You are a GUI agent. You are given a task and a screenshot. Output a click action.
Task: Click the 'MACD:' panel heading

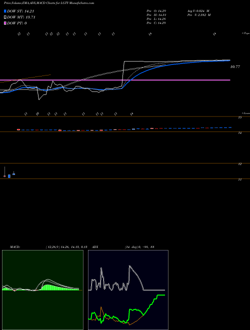tap(15, 247)
